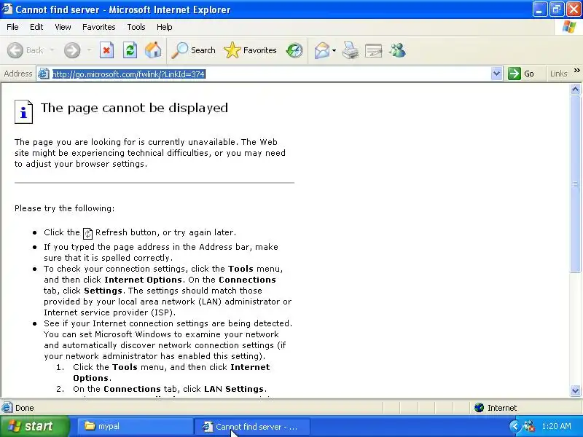
Task: Click the 'Done' status text
Action: point(25,408)
